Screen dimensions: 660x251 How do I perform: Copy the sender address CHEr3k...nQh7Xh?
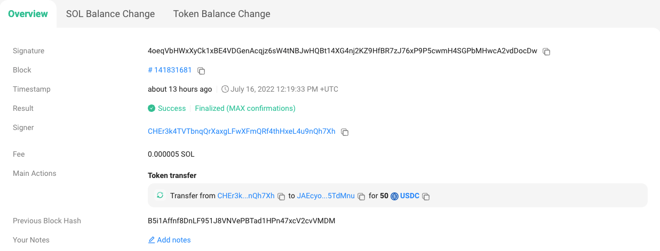tap(281, 196)
